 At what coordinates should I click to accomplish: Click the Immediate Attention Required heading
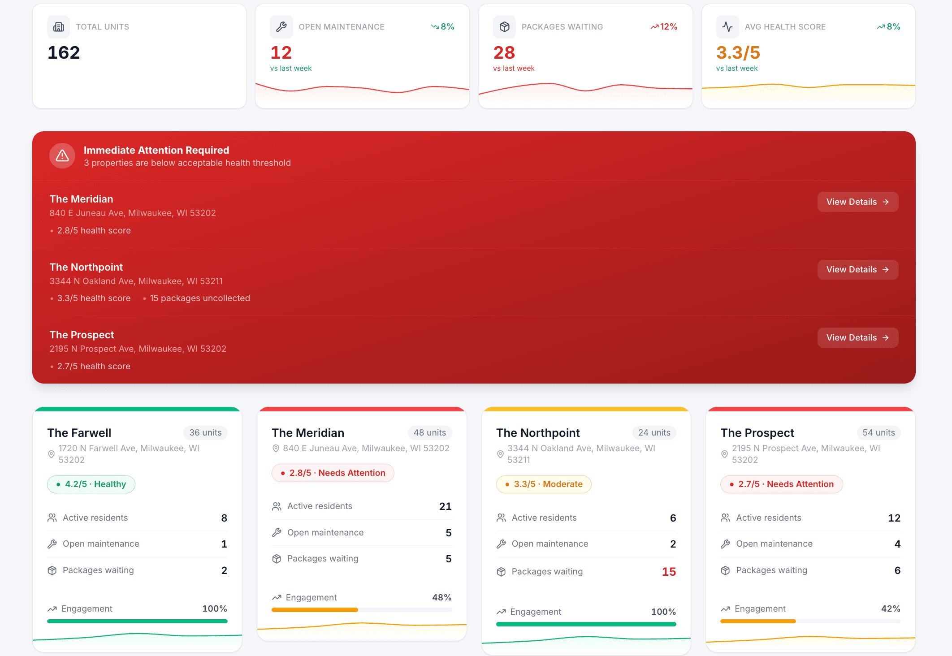click(156, 151)
